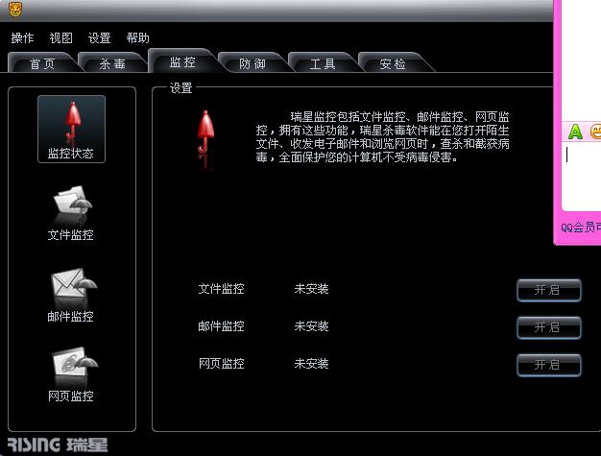
Task: Enable 文件监控 with its 开启 button
Action: coord(549,290)
